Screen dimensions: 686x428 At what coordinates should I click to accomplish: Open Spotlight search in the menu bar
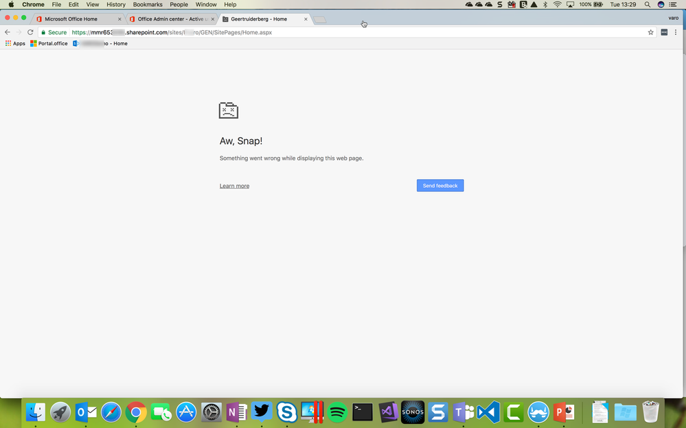[x=648, y=4]
